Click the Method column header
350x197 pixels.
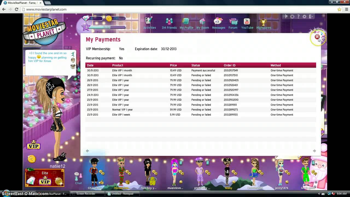[276, 65]
